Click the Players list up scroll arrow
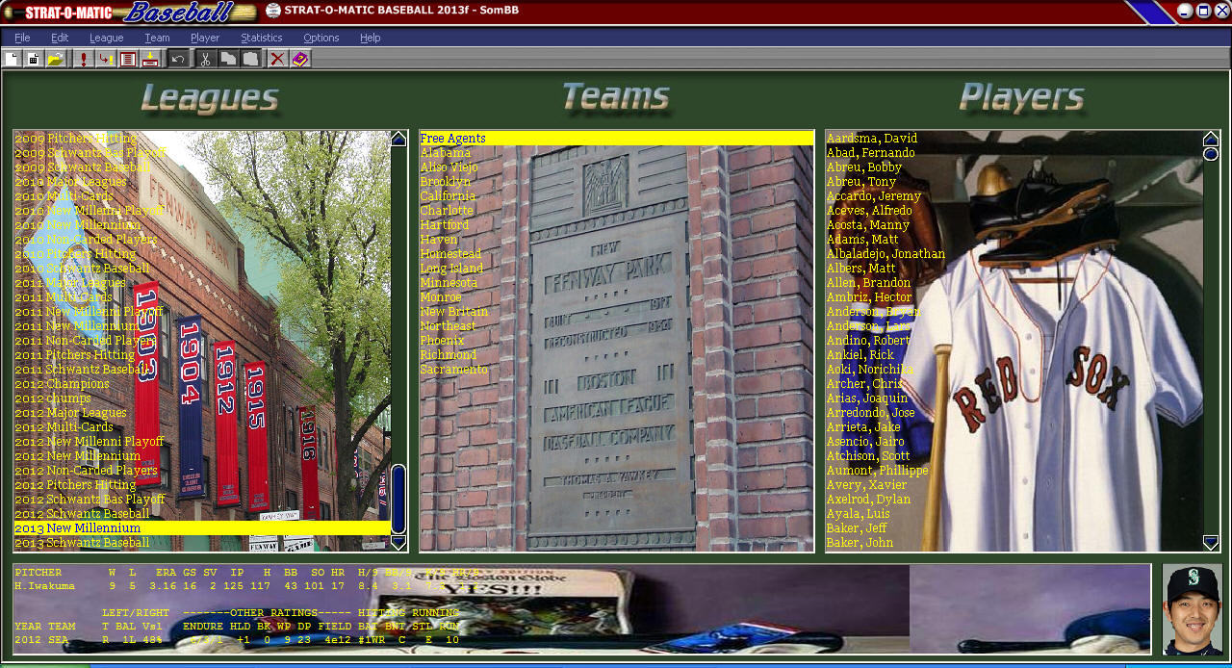The height and width of the screenshot is (668, 1232). [1211, 139]
